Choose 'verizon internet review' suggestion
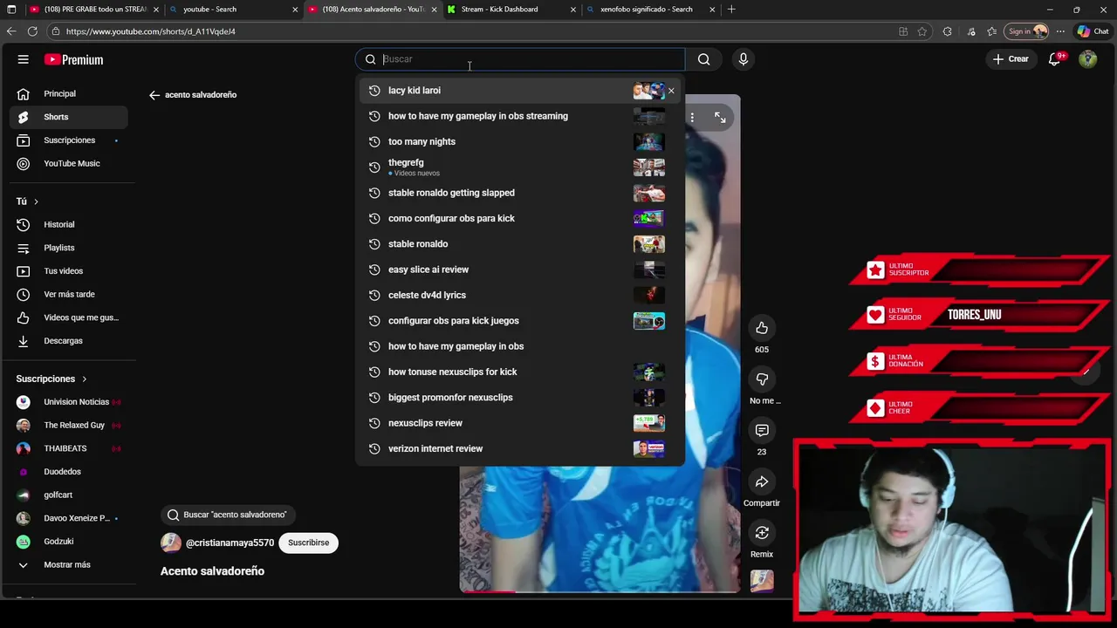Screen dimensions: 1117x628 click(x=520, y=448)
